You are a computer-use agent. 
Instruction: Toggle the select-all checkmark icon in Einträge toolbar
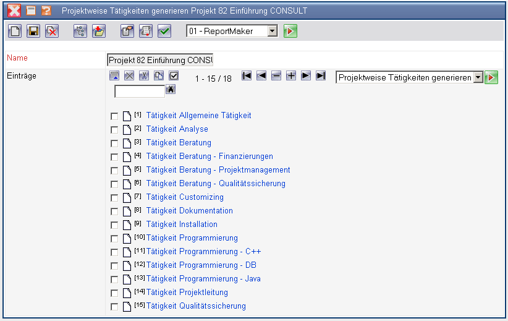pos(174,75)
